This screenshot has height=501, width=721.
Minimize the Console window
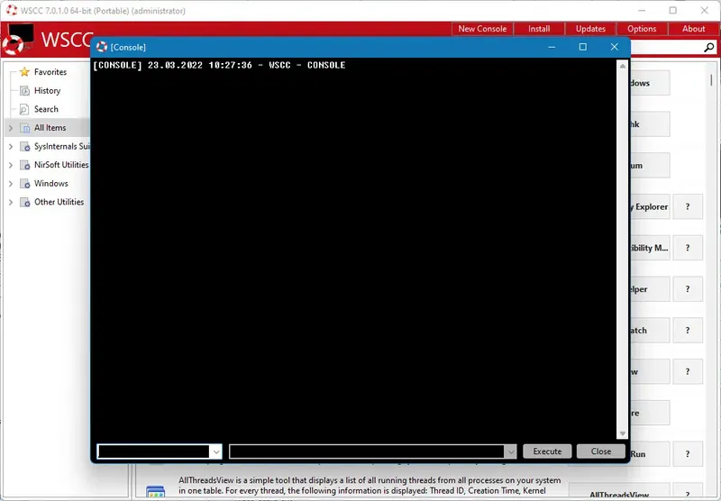[552, 47]
